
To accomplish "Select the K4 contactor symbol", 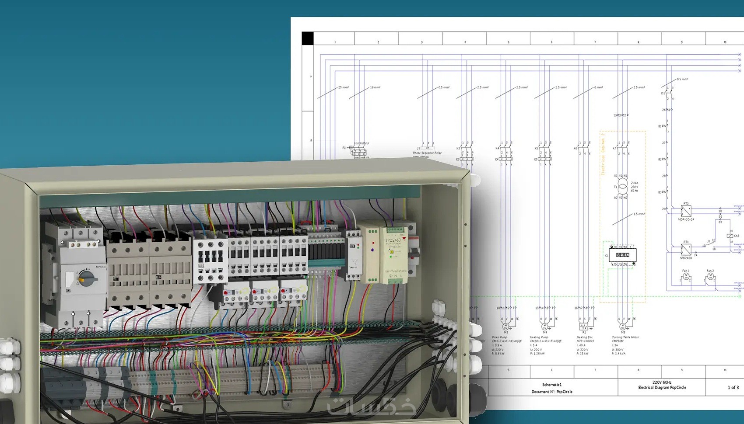I will pos(506,148).
